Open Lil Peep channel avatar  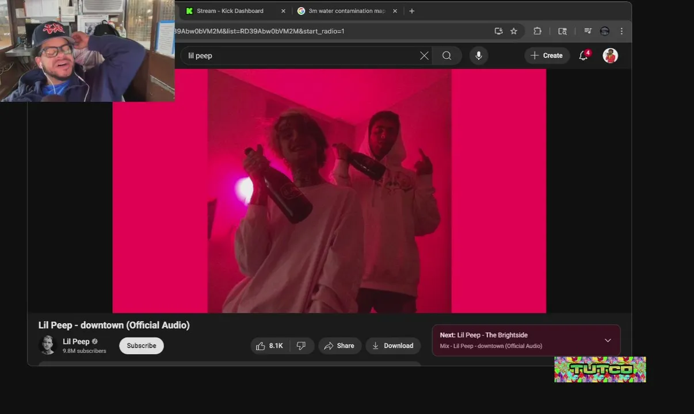pyautogui.click(x=47, y=345)
